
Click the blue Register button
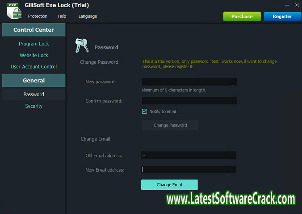282,16
